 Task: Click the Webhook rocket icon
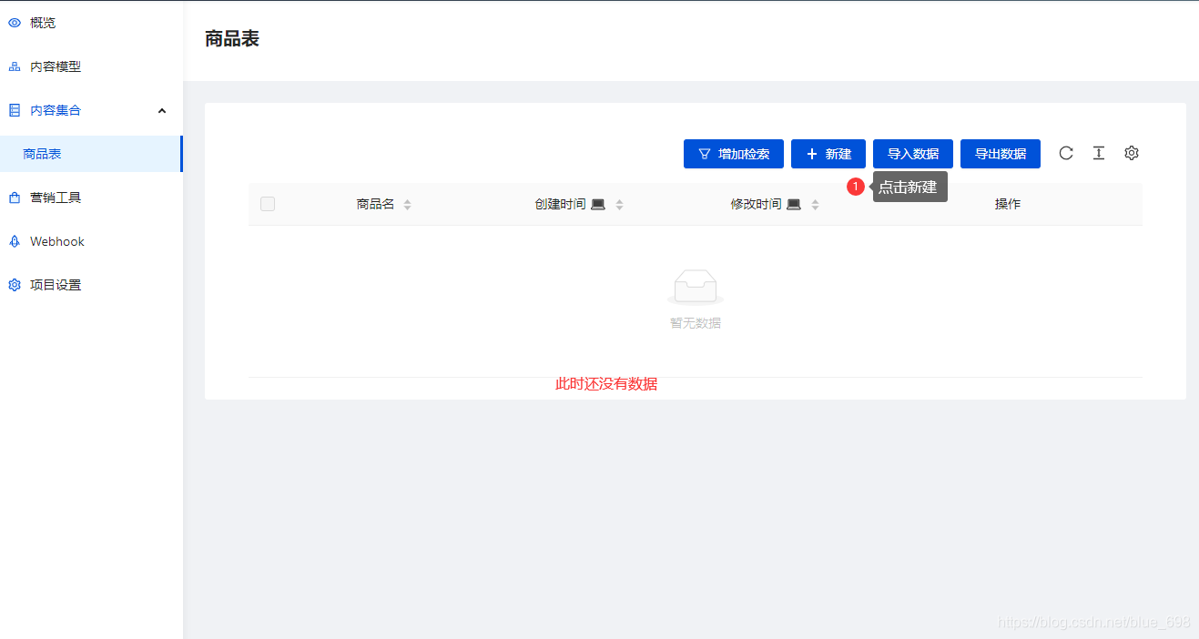[15, 241]
